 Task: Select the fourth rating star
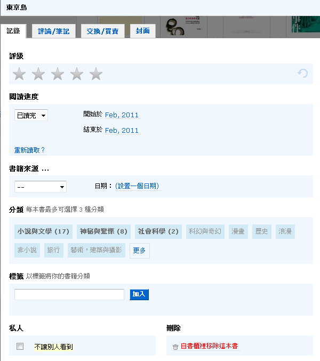click(x=77, y=74)
